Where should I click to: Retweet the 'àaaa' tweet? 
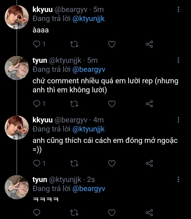tap(74, 44)
